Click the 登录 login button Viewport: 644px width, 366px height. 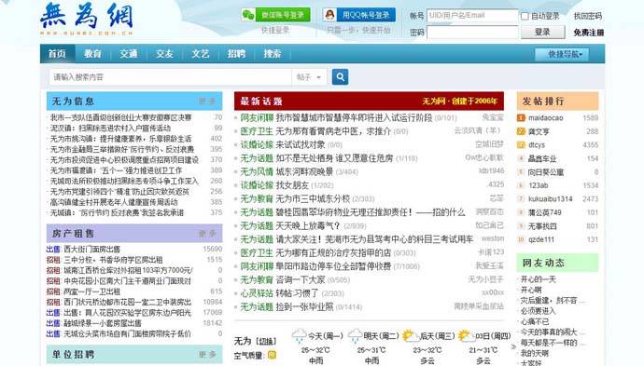pos(542,32)
